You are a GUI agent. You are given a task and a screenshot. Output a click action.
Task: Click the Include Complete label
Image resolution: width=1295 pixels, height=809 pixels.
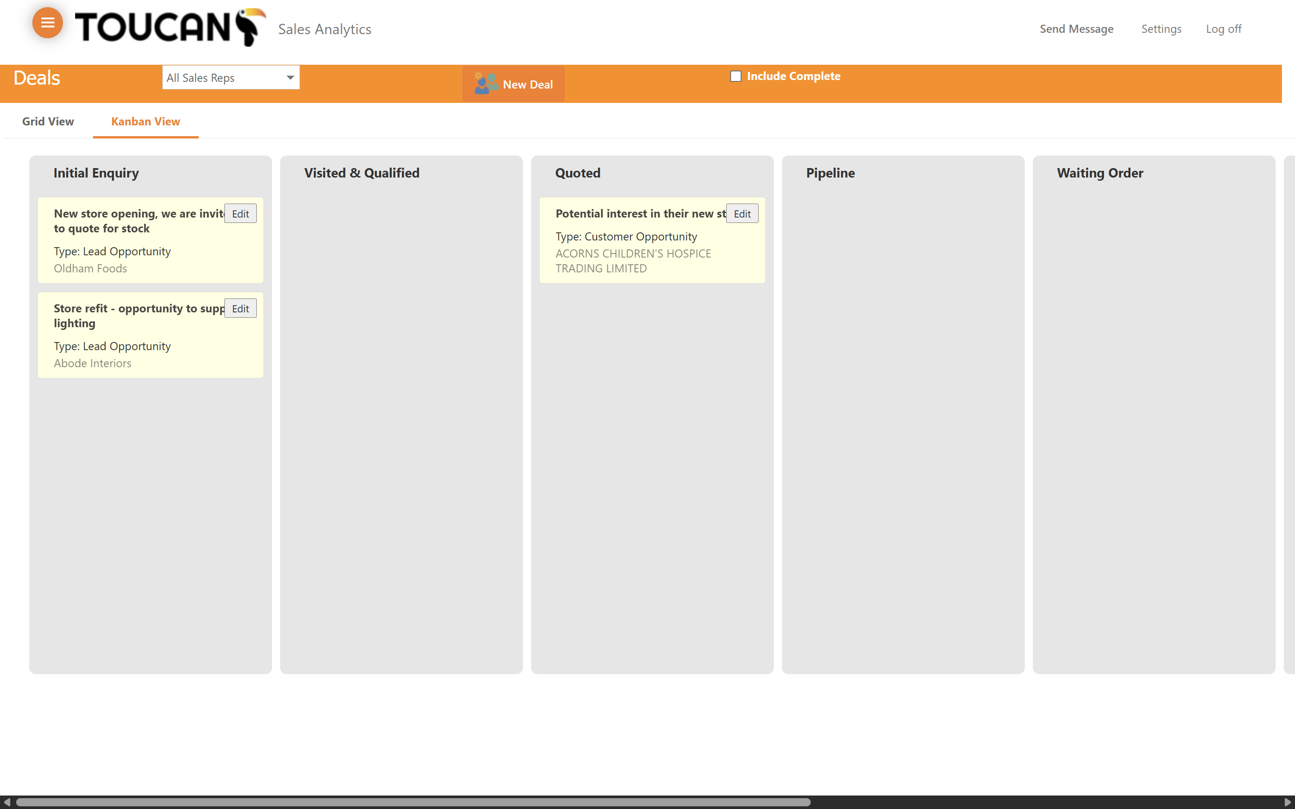pyautogui.click(x=794, y=76)
